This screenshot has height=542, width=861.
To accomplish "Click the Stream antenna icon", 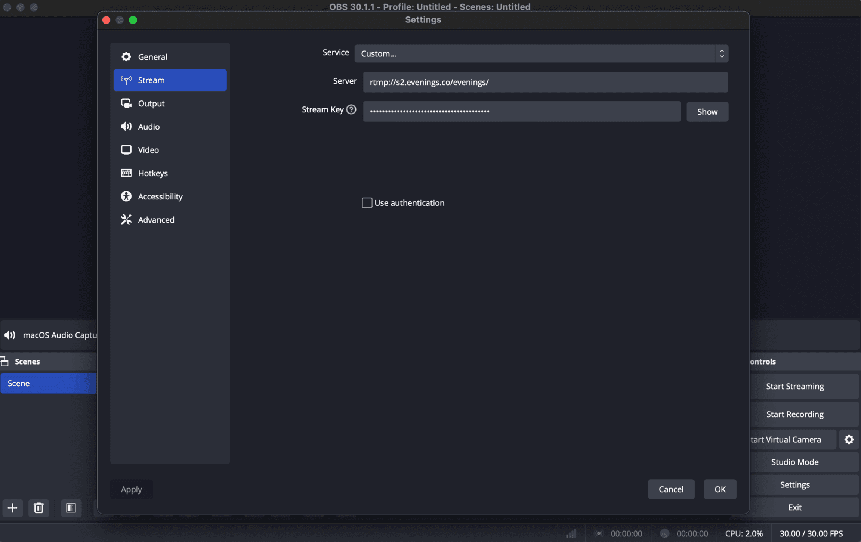I will click(x=126, y=80).
